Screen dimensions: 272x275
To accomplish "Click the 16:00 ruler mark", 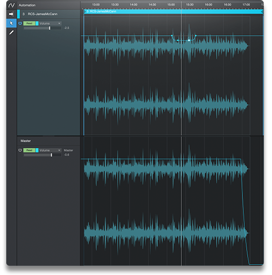I will coord(209,5).
